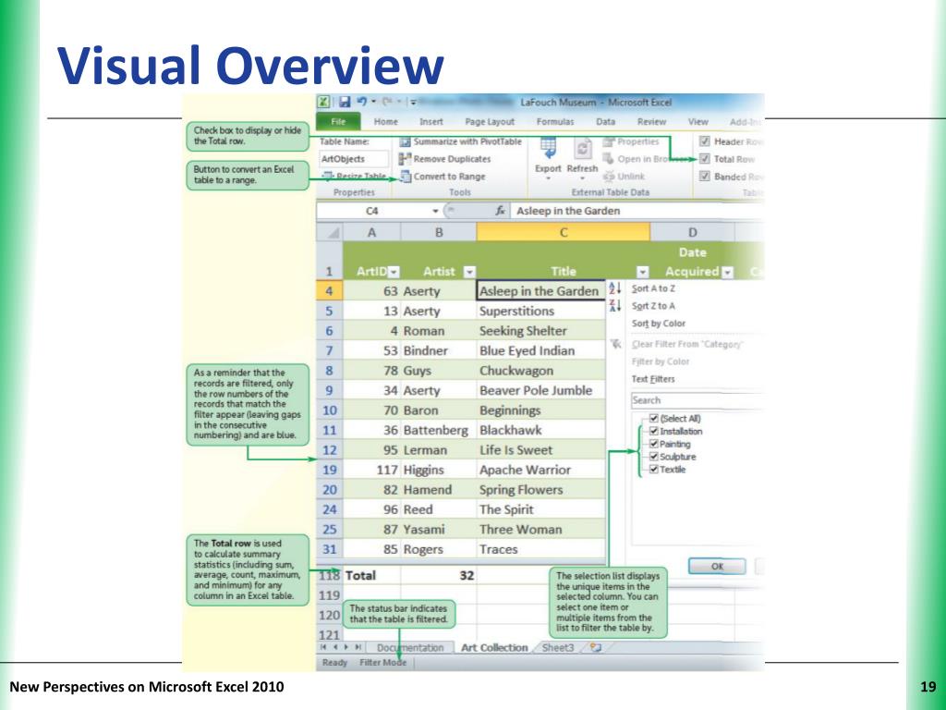This screenshot has height=710, width=946.
Task: Uncheck the Total Row checkbox
Action: point(704,159)
